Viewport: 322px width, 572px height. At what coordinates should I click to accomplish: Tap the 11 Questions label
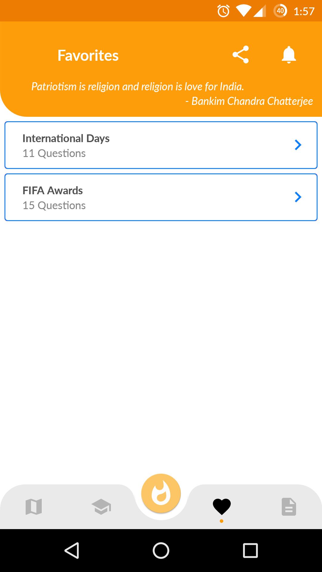pos(54,153)
